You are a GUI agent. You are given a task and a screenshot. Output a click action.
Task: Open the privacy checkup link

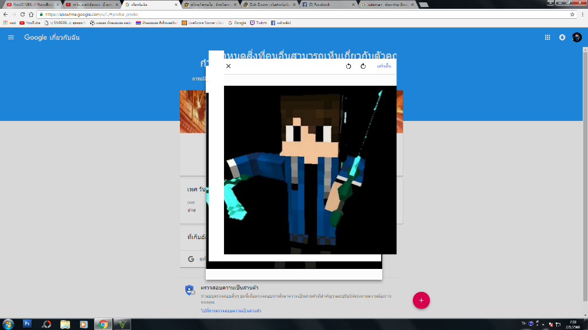[231, 311]
